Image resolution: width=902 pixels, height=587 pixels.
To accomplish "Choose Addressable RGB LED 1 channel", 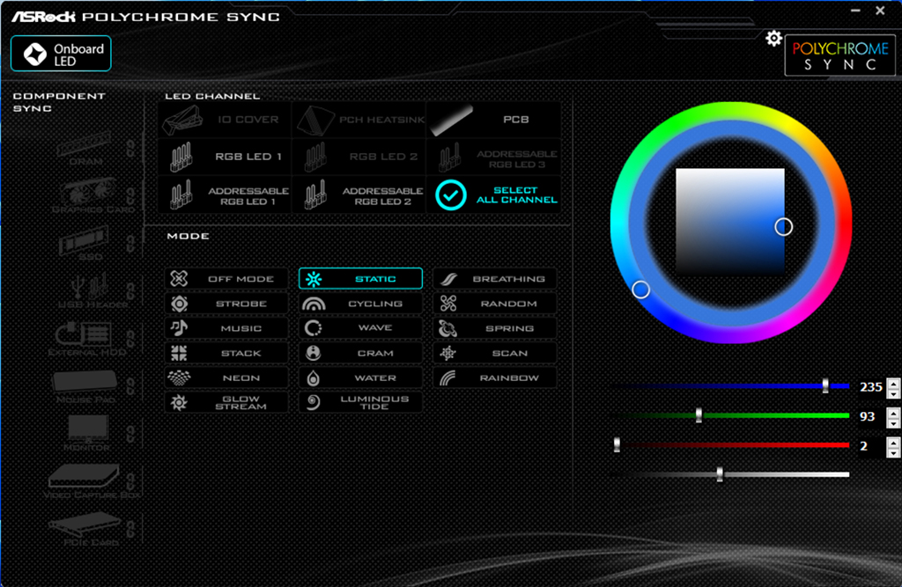I will click(x=225, y=195).
